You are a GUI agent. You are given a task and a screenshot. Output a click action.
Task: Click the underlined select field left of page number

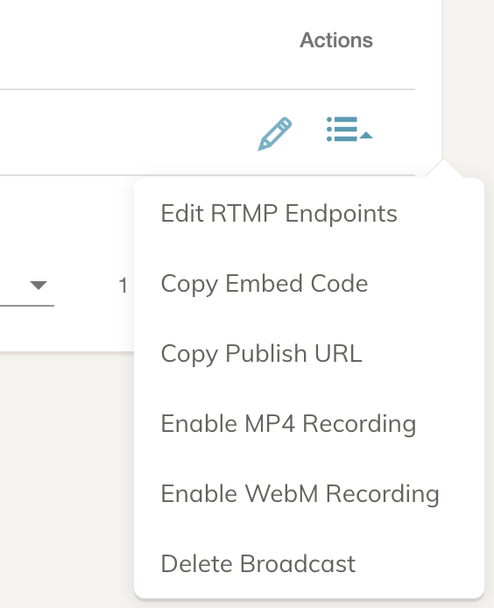point(27,287)
